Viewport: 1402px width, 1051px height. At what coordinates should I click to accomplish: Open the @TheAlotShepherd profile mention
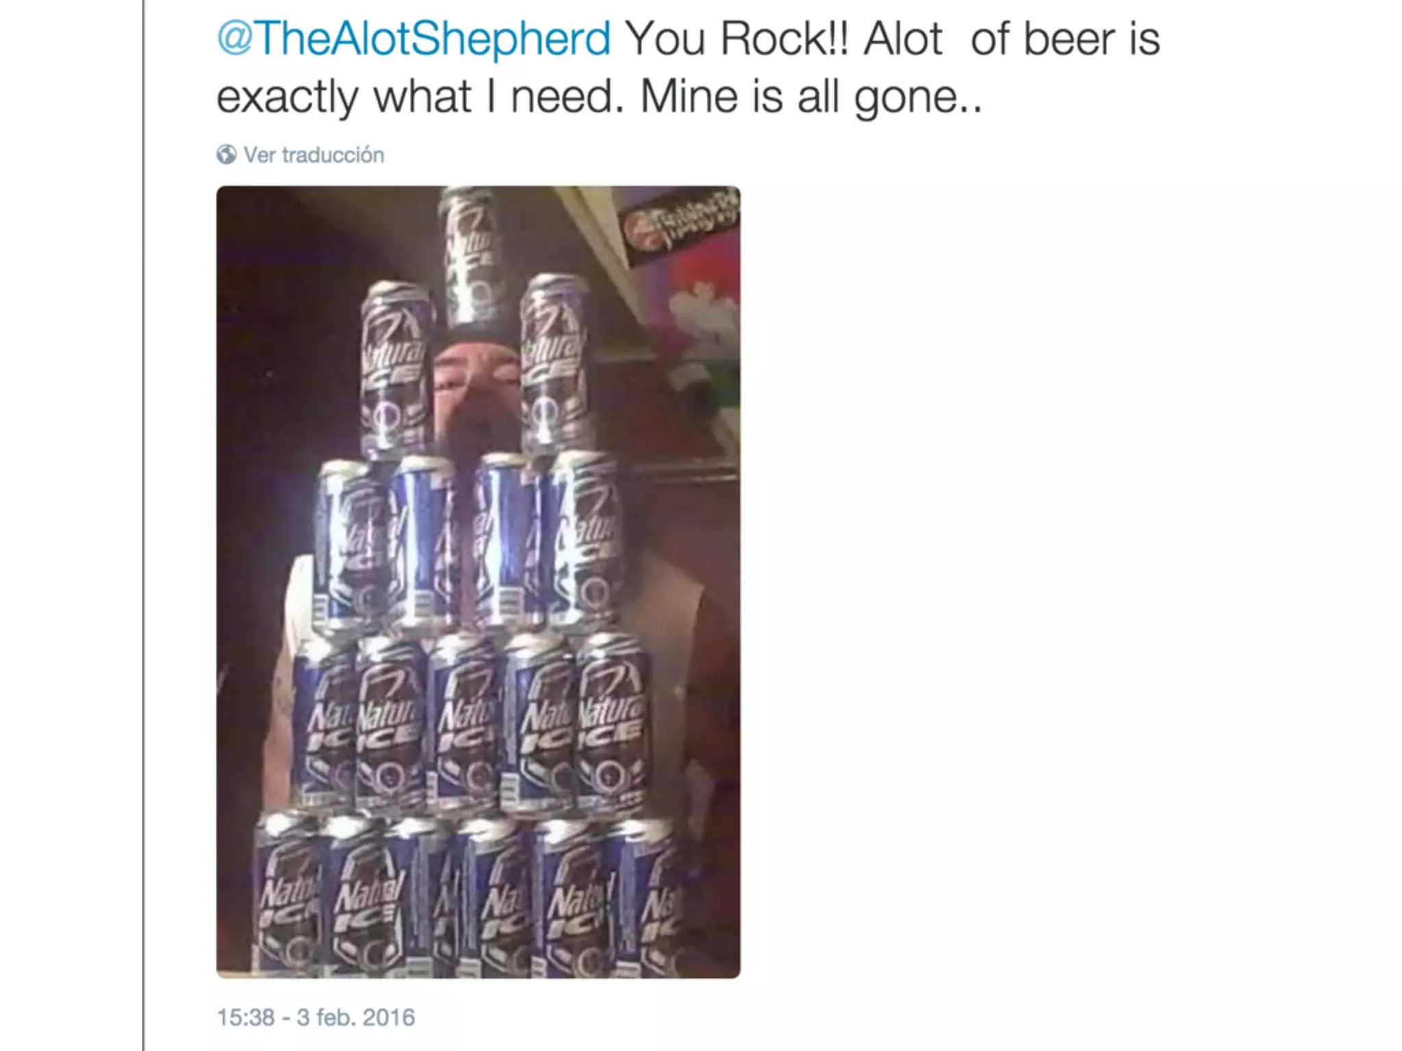(x=413, y=39)
